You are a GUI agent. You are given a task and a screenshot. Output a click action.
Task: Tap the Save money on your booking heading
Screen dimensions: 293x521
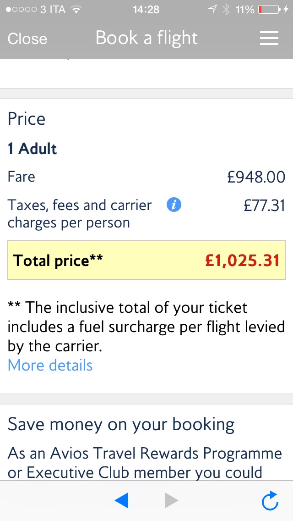pyautogui.click(x=121, y=424)
